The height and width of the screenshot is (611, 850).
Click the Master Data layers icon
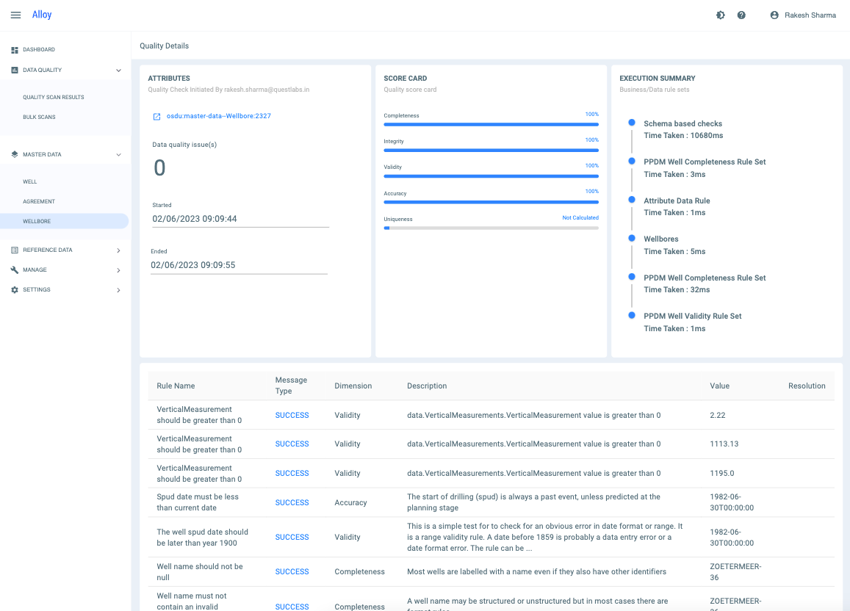[x=15, y=154]
